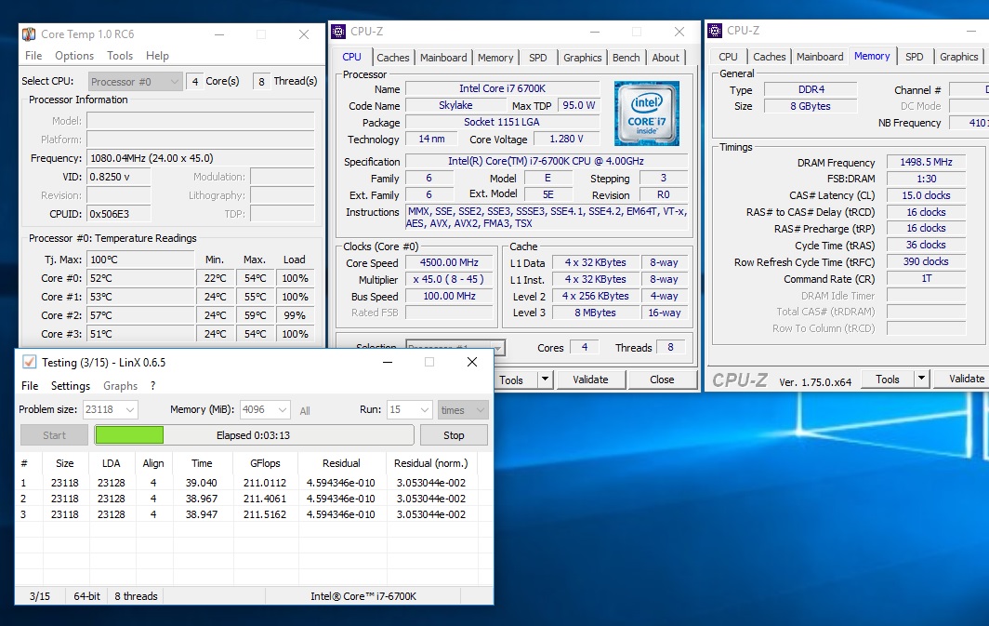Screen dimensions: 989x626
Task: Expand the Problem size dropdown in LinX
Action: coord(130,409)
